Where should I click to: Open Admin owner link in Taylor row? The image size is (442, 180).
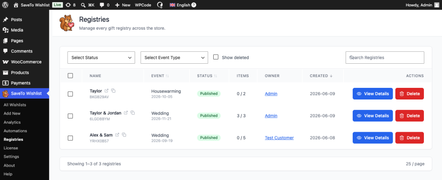(x=271, y=93)
